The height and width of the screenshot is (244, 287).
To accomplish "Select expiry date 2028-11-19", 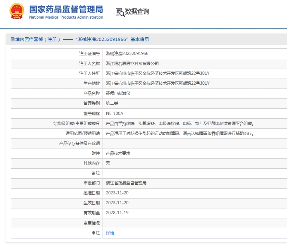I will [117, 213].
